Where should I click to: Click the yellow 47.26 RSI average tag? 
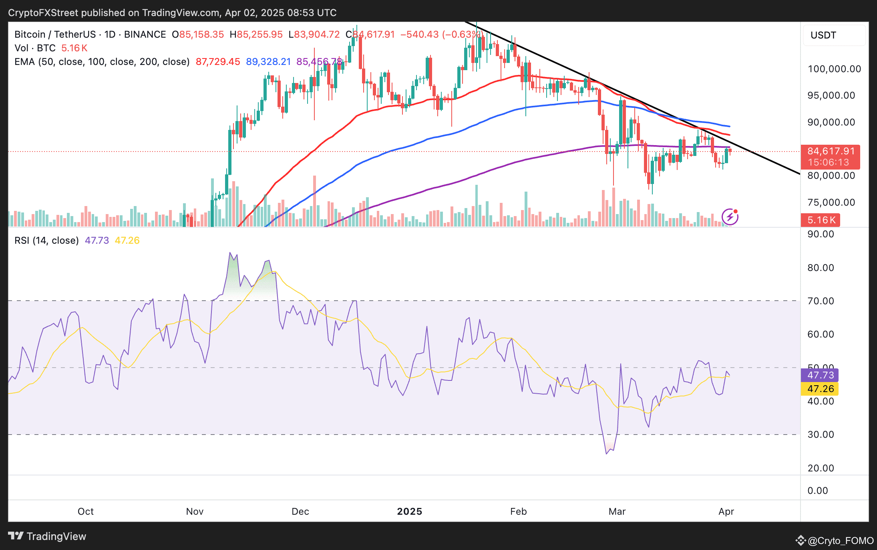(x=820, y=389)
